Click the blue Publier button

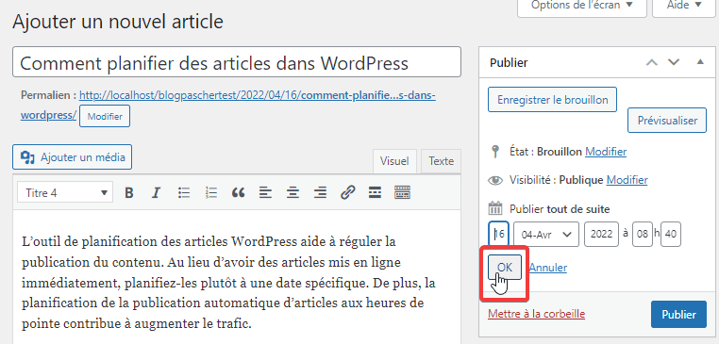[x=678, y=315]
